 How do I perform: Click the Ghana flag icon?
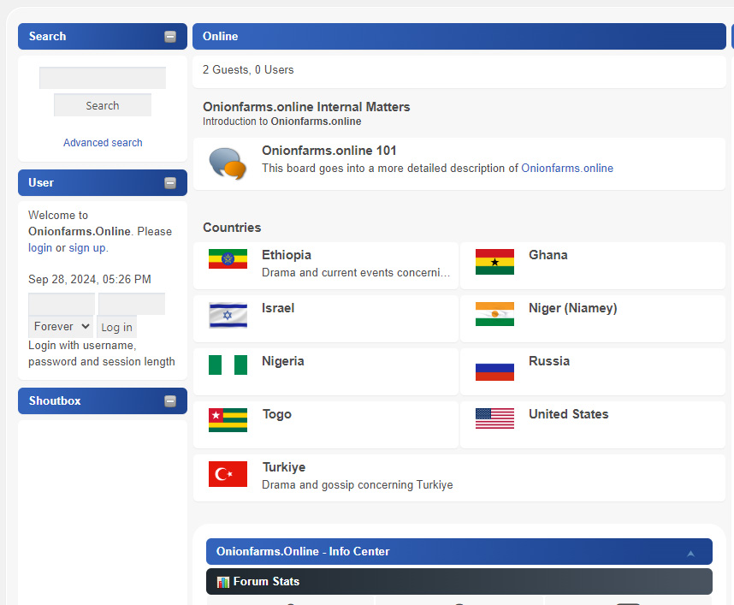pyautogui.click(x=494, y=262)
